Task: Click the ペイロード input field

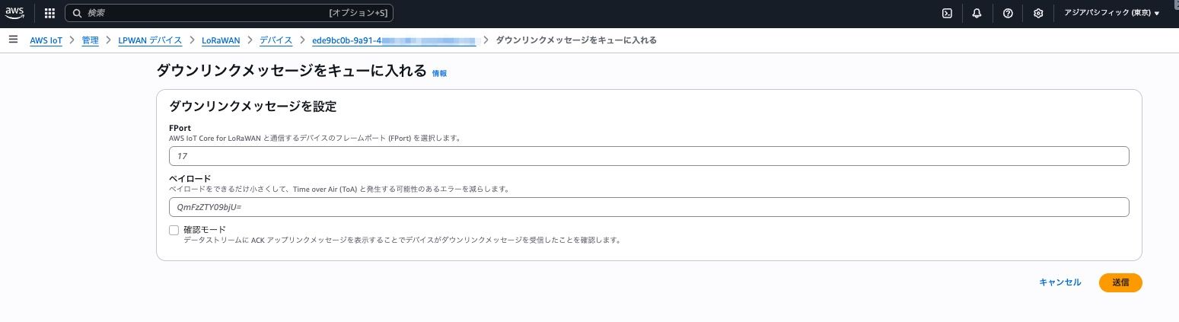Action: click(648, 207)
